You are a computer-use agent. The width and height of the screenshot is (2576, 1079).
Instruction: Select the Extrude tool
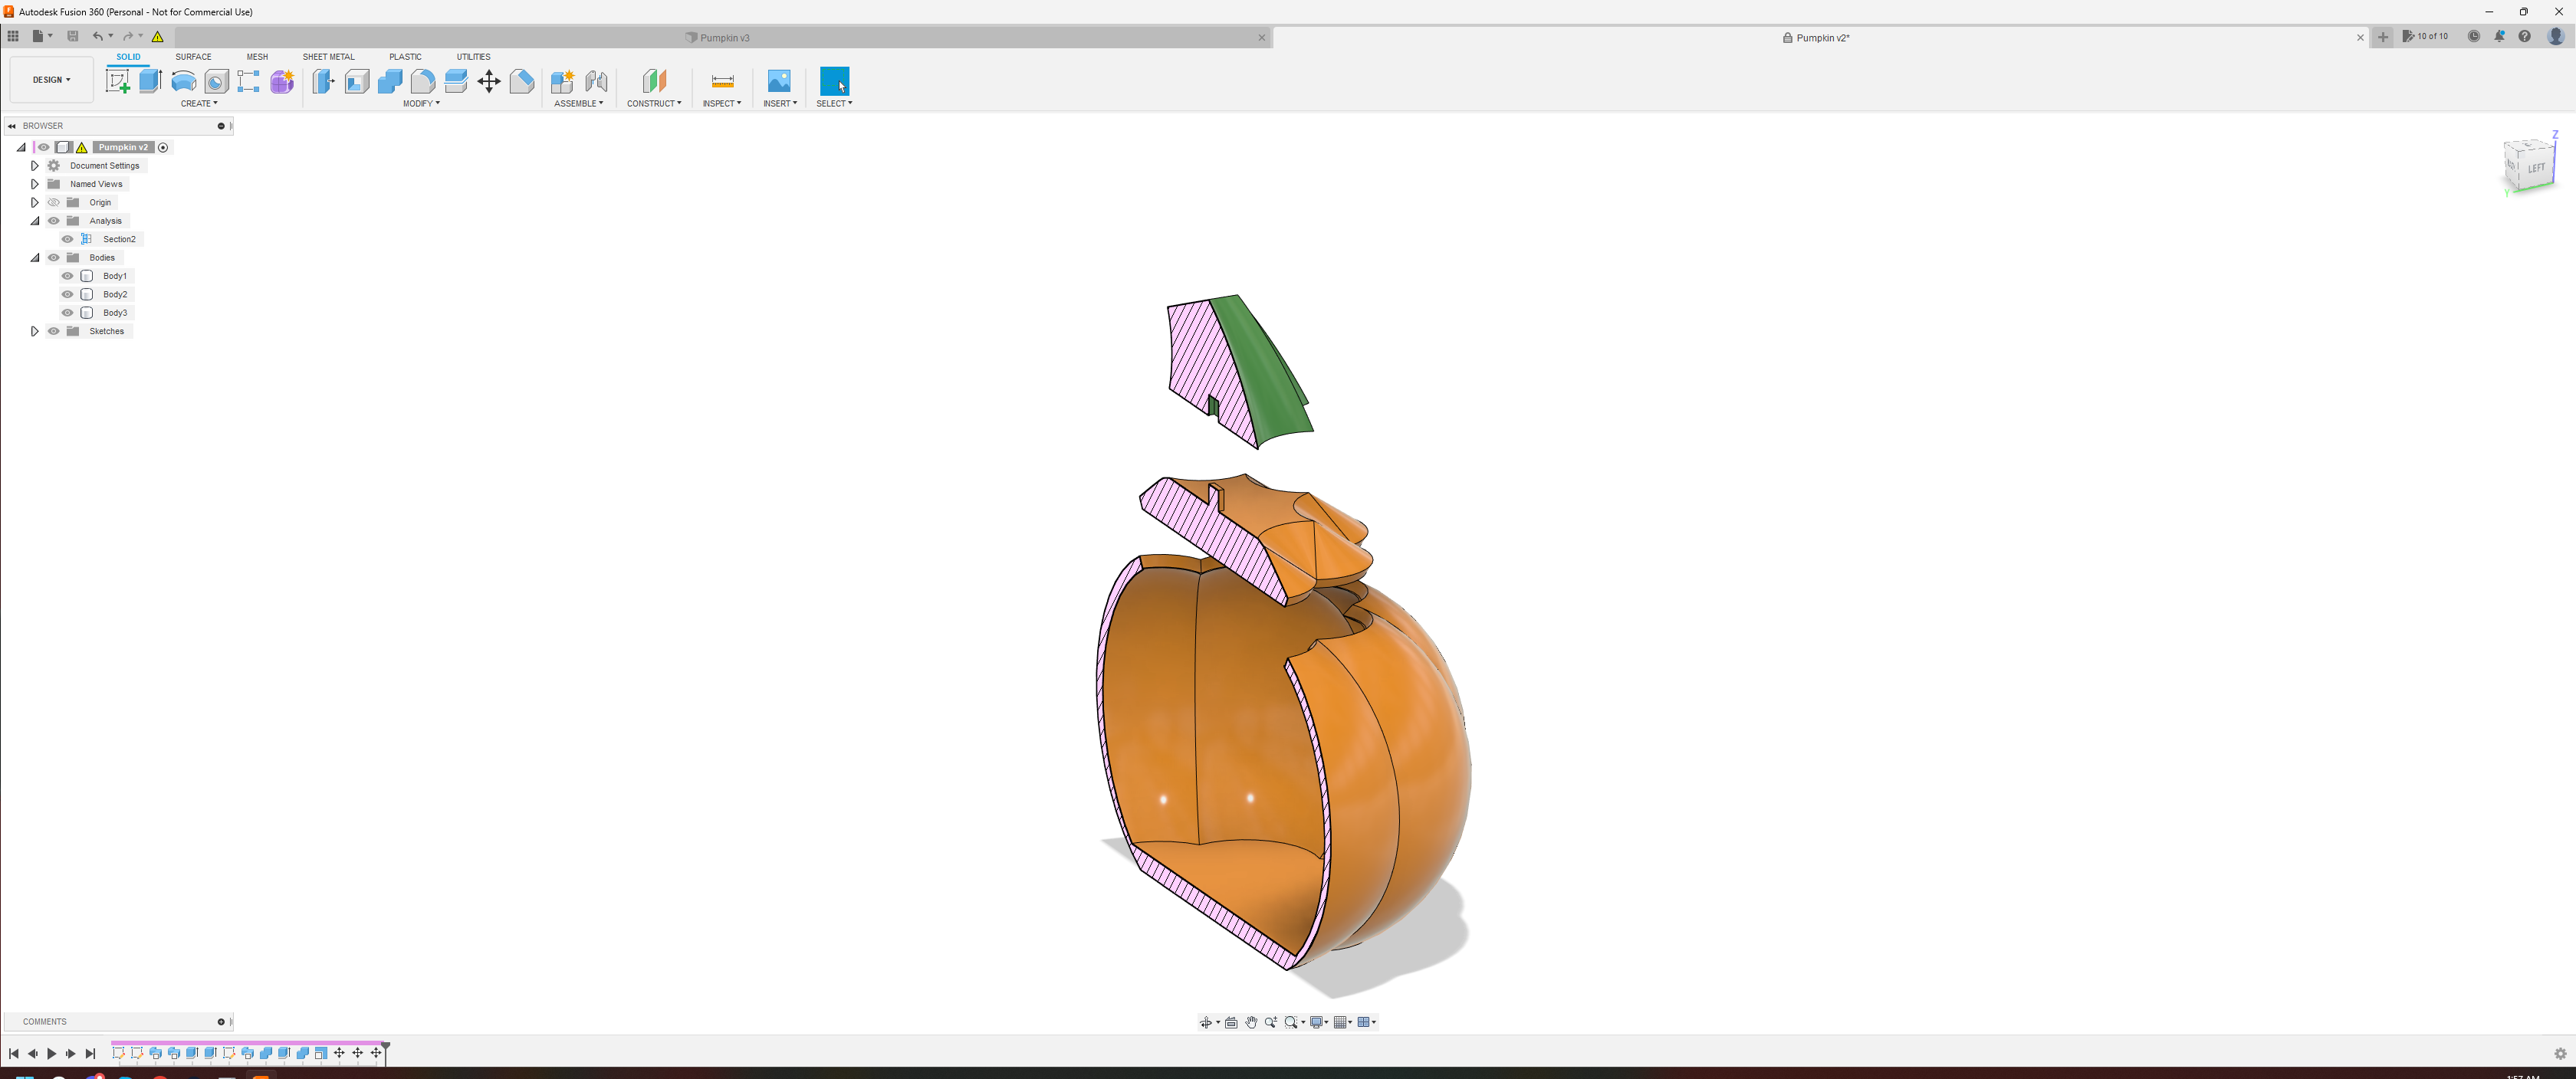[150, 81]
